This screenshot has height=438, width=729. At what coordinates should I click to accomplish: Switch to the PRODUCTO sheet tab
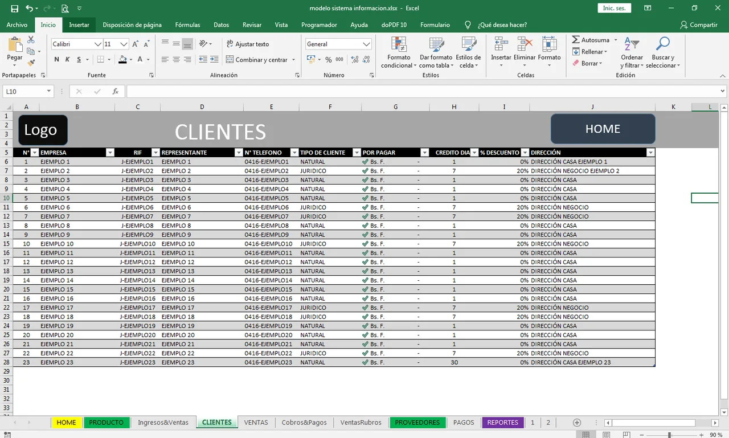click(x=106, y=423)
